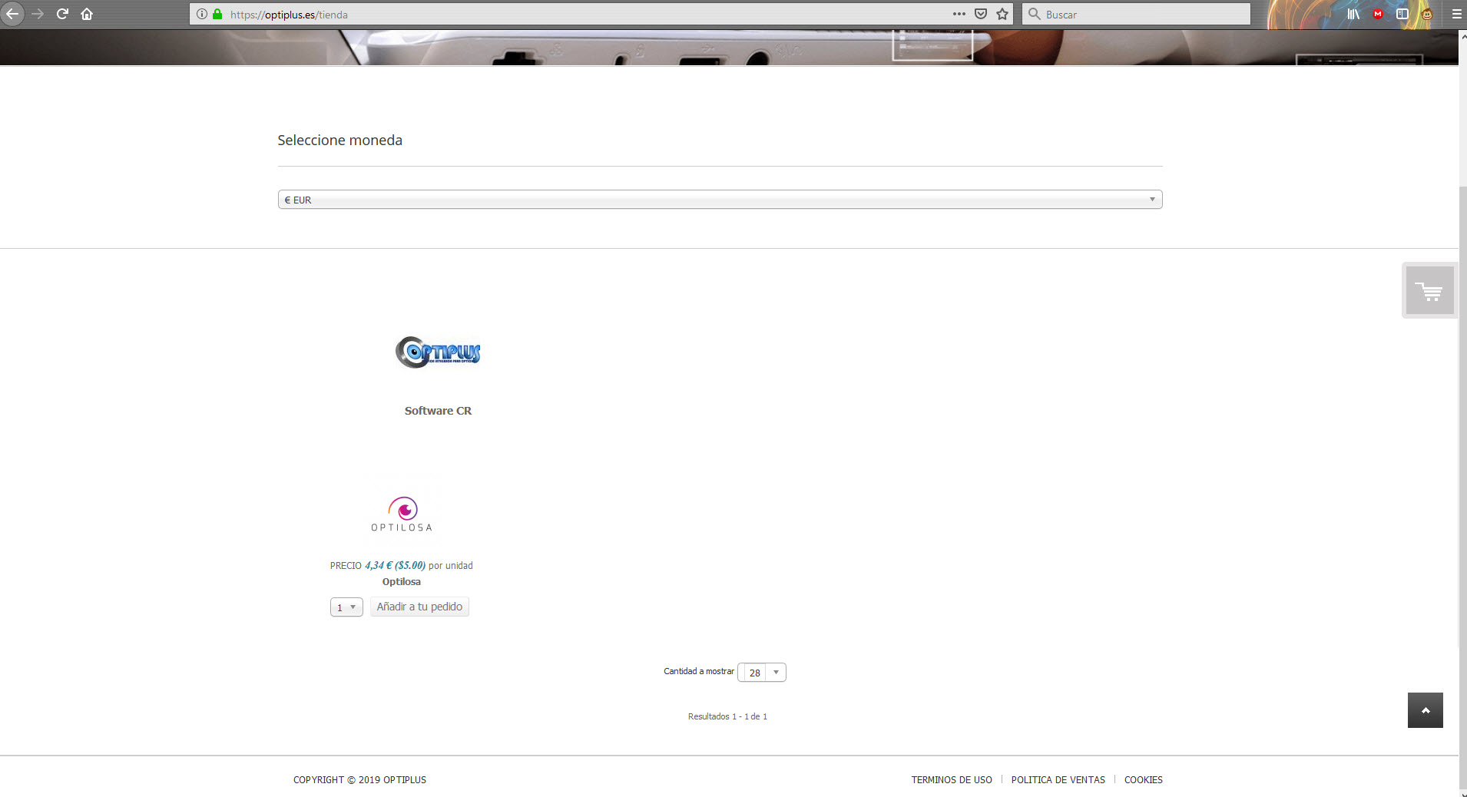
Task: Click the Resultados 1 - 1 de 1 text
Action: click(727, 716)
